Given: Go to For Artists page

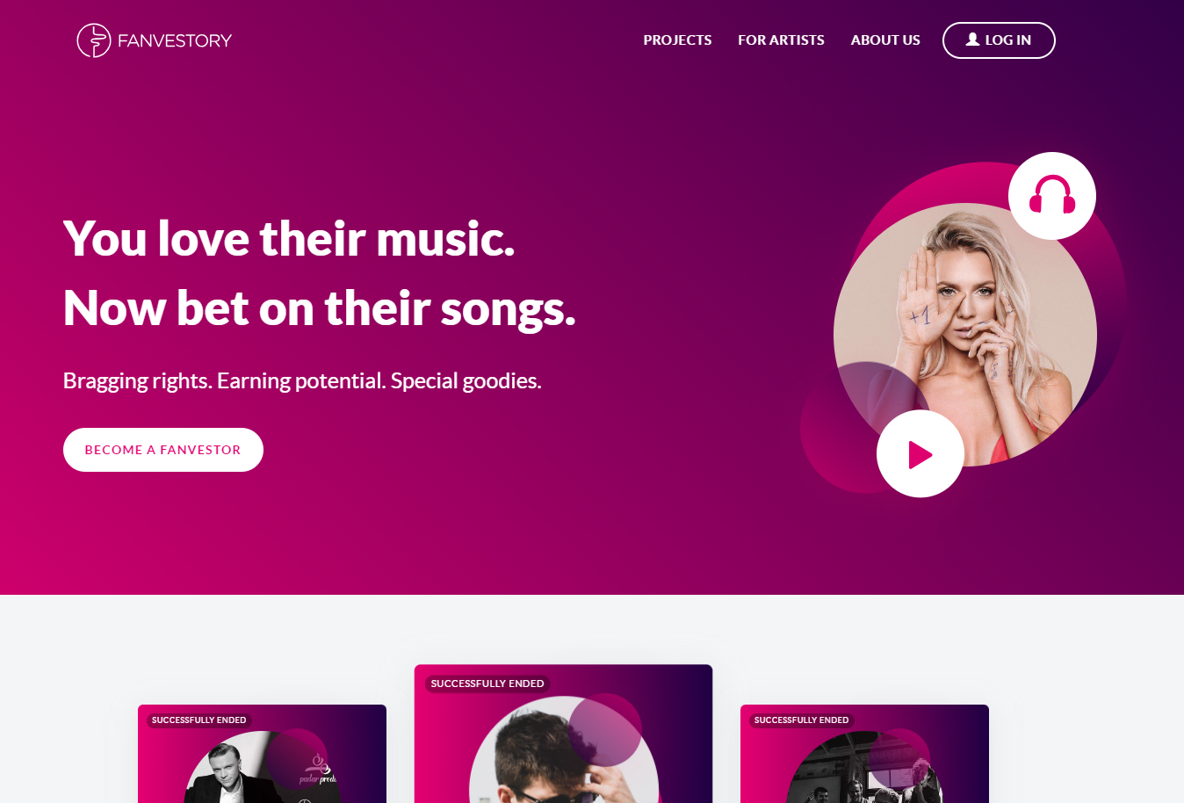Looking at the screenshot, I should pos(781,40).
